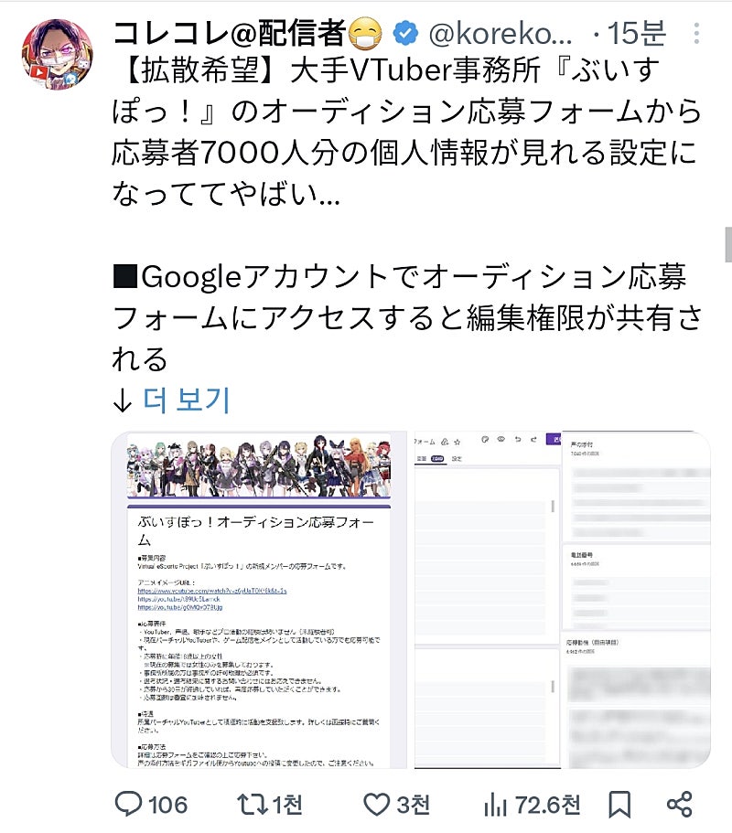Image resolution: width=732 pixels, height=833 pixels.
Task: Expand the tweet via 더 보기
Action: pyautogui.click(x=186, y=400)
